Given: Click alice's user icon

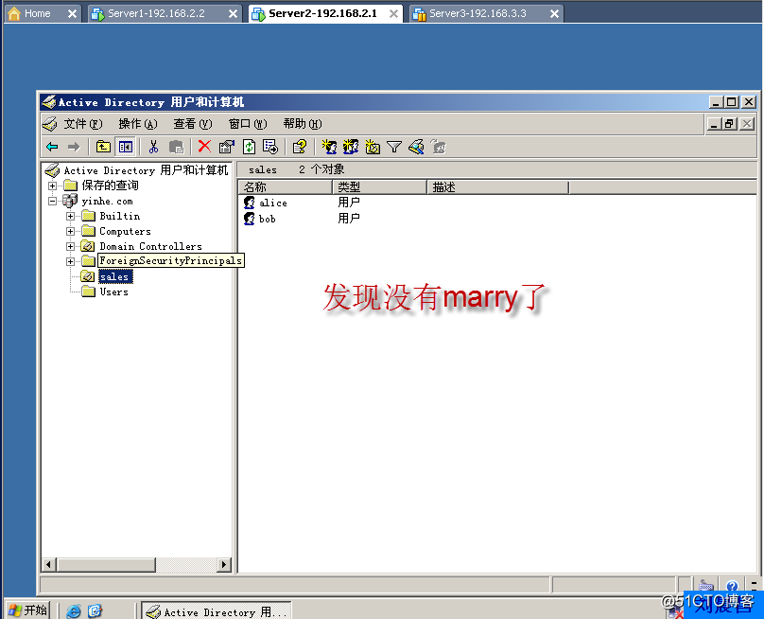Looking at the screenshot, I should (x=250, y=203).
